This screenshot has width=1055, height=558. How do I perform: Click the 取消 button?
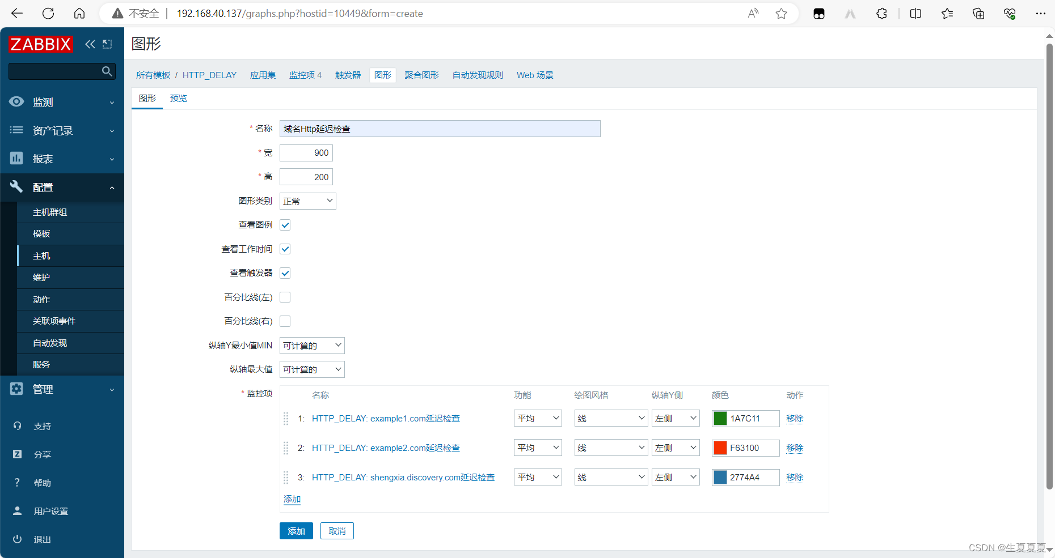[x=337, y=531]
